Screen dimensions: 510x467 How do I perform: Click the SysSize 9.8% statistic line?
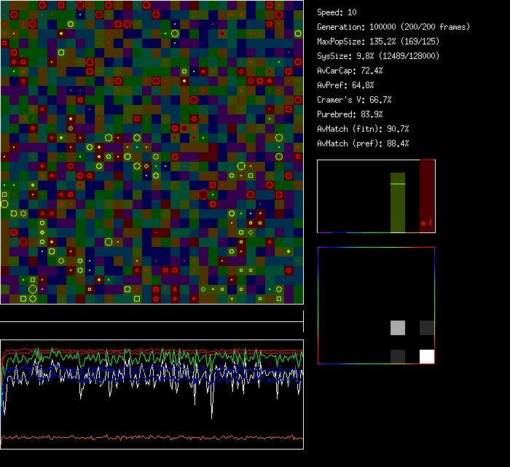pyautogui.click(x=378, y=56)
